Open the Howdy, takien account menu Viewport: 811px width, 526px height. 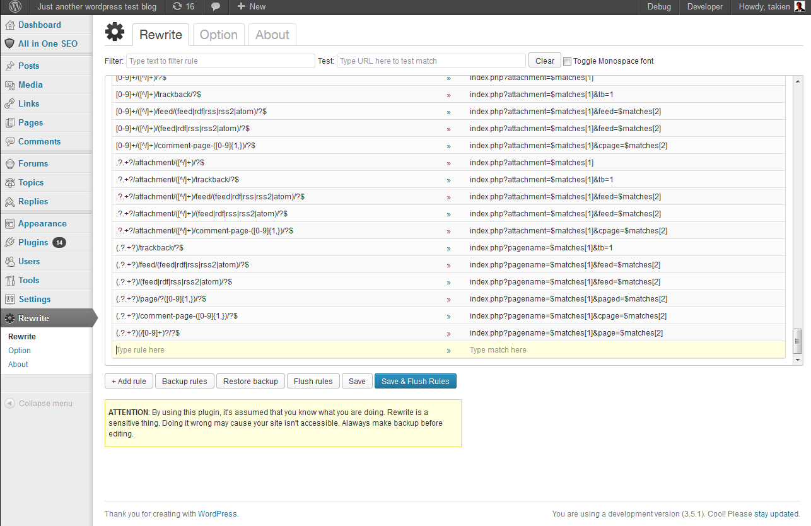[x=771, y=7]
